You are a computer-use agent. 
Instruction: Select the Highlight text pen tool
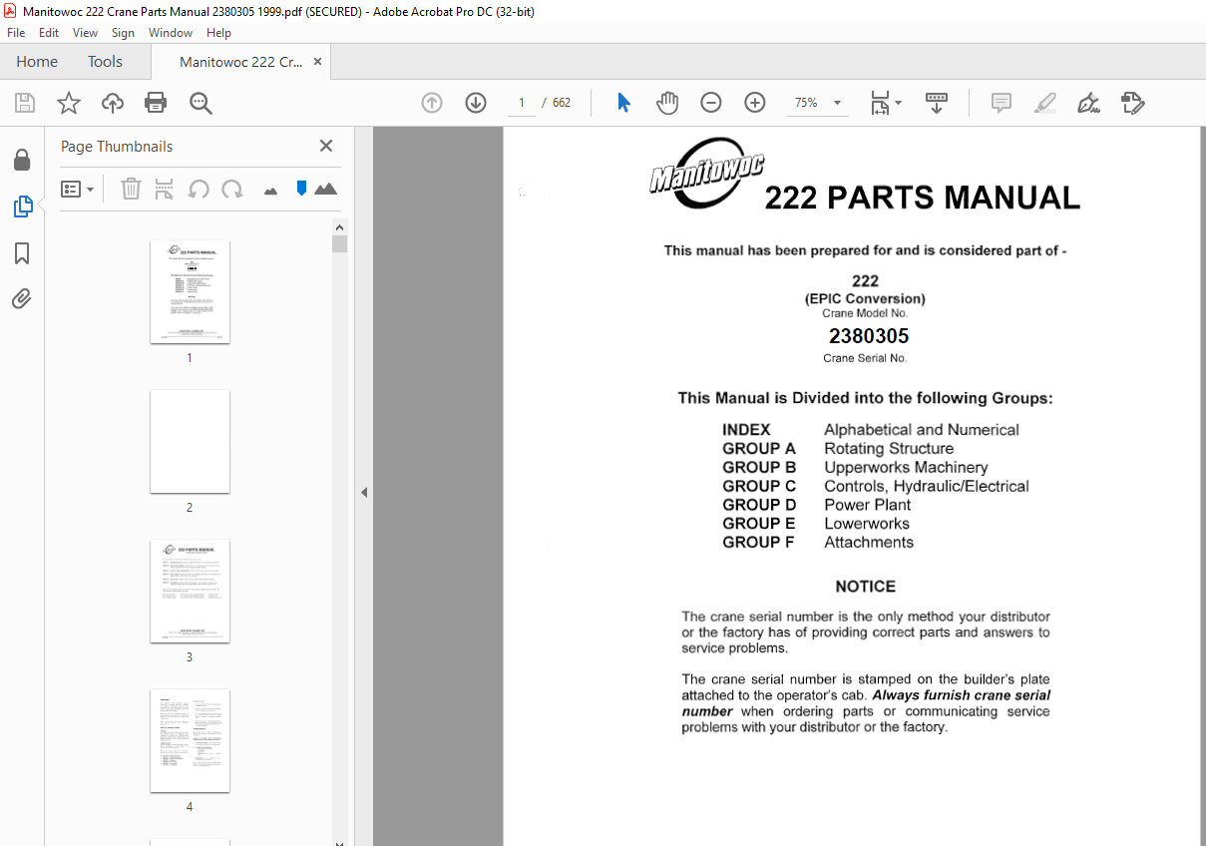click(x=1045, y=103)
